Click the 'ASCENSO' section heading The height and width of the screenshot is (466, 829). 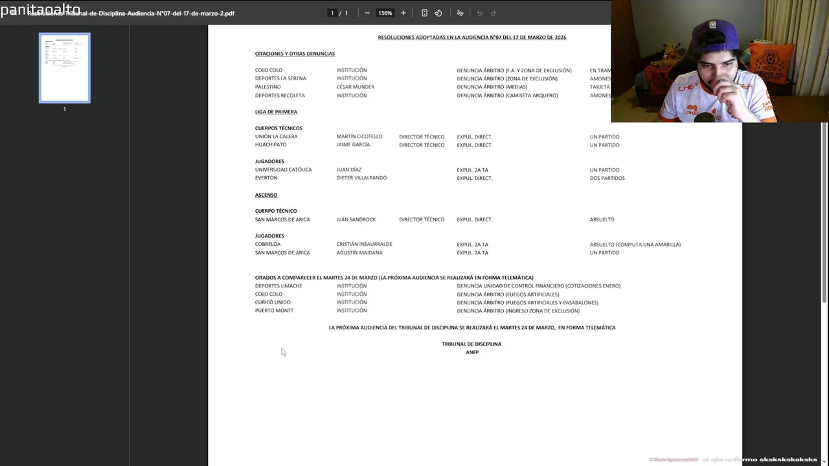[266, 195]
